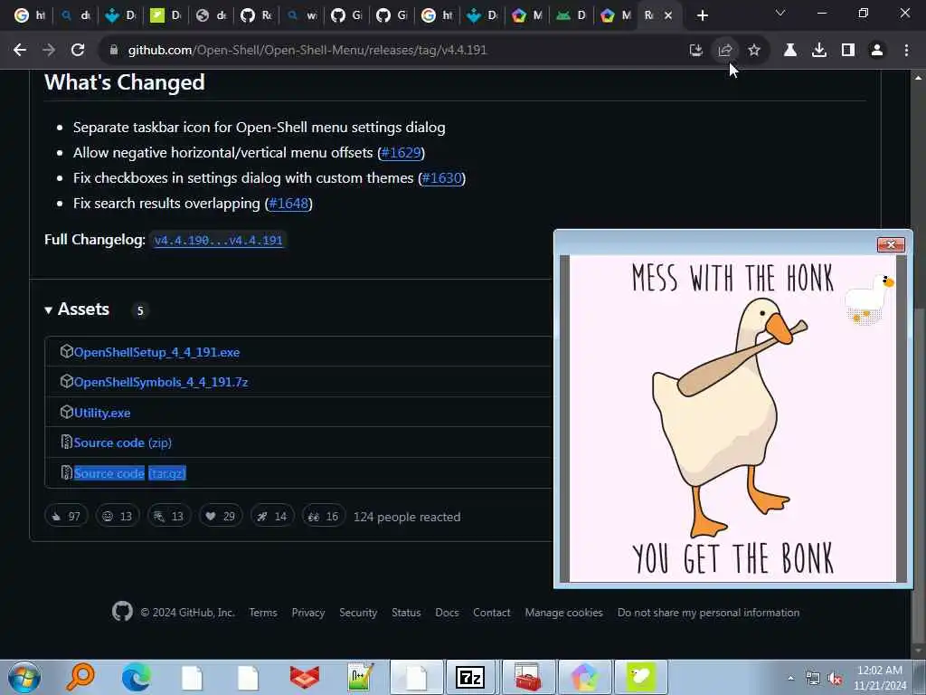The image size is (926, 695).
Task: Open 7-Zip from the taskbar
Action: pyautogui.click(x=470, y=677)
